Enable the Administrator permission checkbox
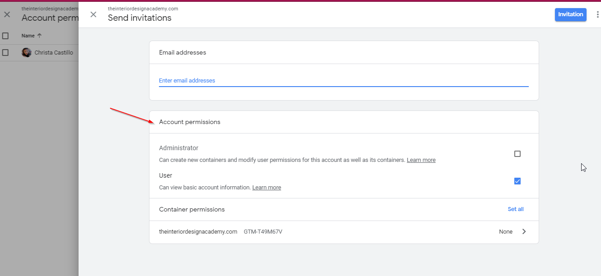 (517, 153)
